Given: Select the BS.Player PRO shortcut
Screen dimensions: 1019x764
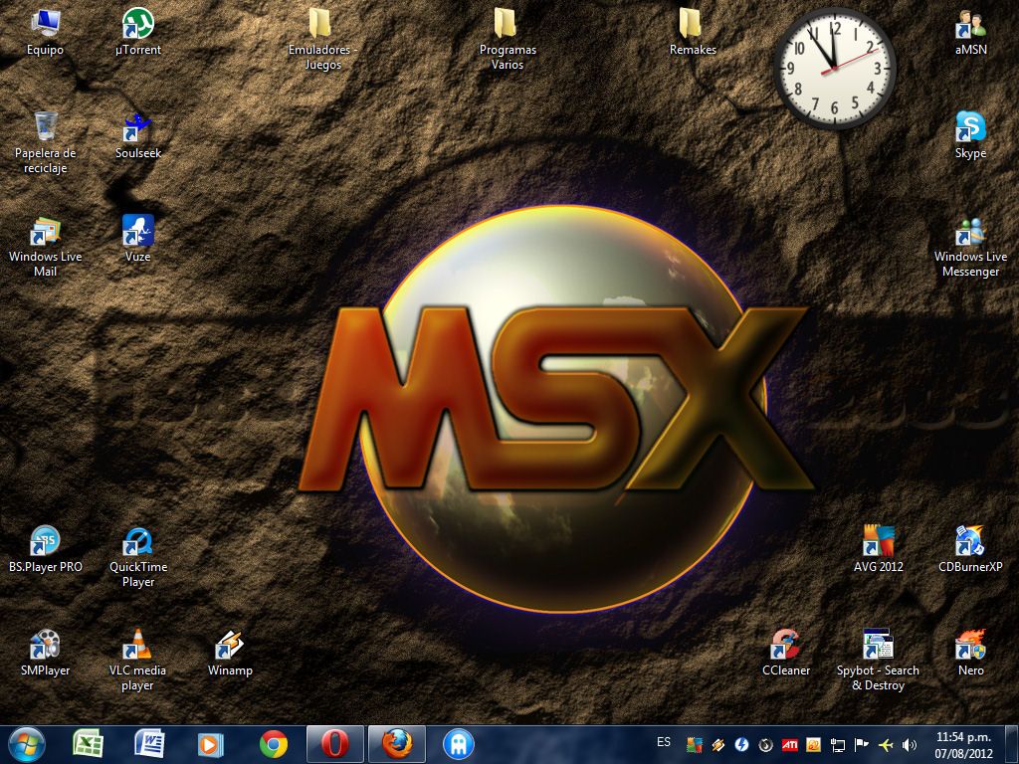Looking at the screenshot, I should click(x=45, y=549).
